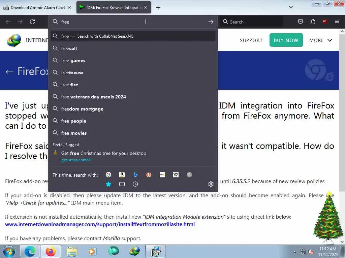Search this time with Google
345x258 pixels.
pos(108,175)
